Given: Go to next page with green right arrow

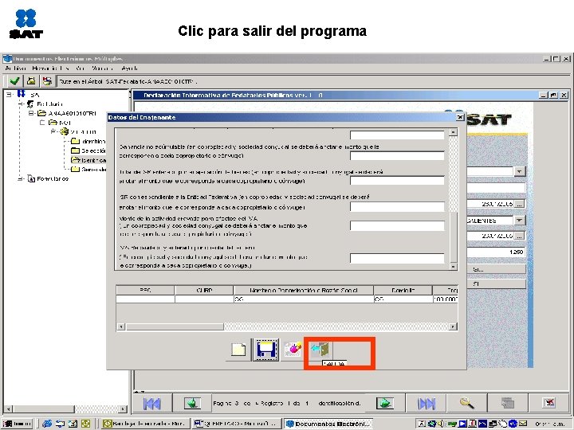Looking at the screenshot, I should point(385,403).
